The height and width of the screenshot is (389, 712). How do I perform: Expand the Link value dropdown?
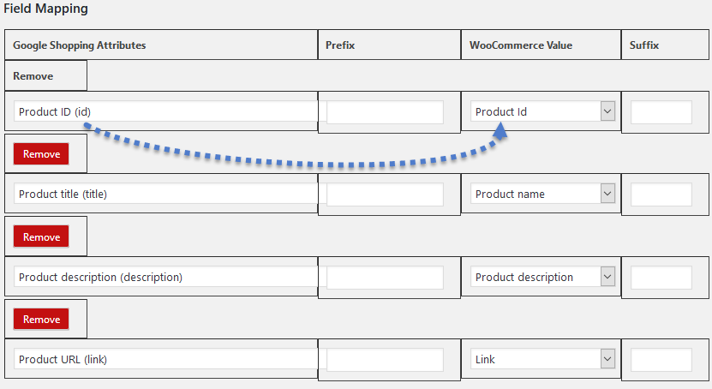click(x=607, y=359)
